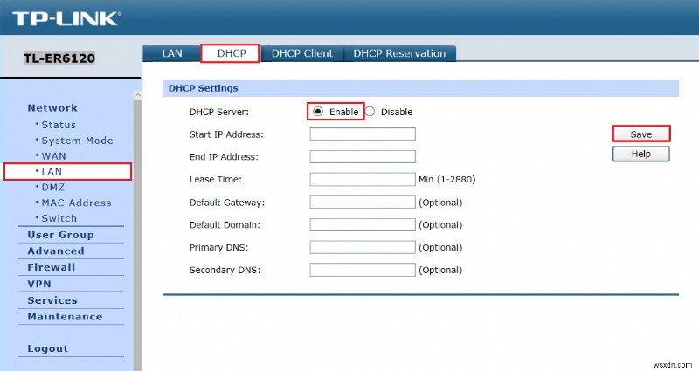Focus the Primary DNS input

click(363, 247)
